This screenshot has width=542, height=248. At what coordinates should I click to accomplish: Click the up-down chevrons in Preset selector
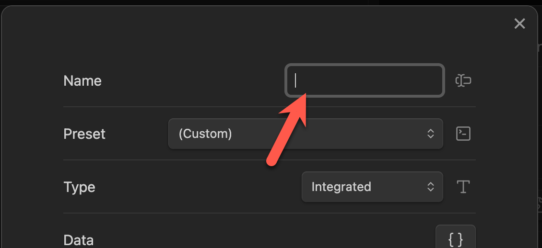pos(431,134)
